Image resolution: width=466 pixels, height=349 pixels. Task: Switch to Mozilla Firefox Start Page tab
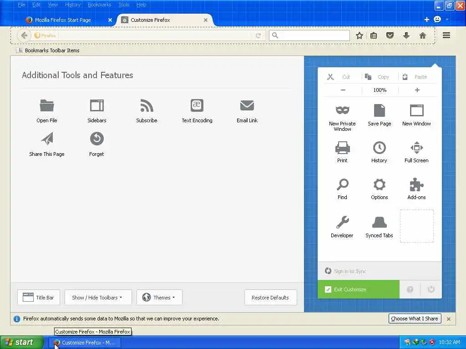(63, 20)
